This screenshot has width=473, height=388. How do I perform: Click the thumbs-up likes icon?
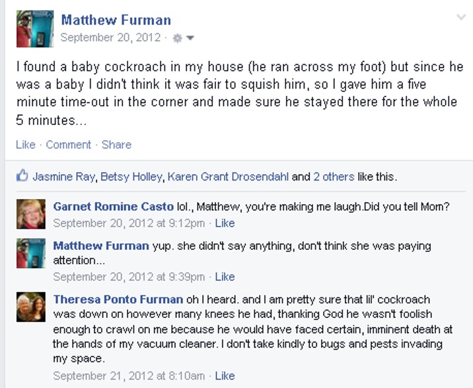tap(22, 175)
